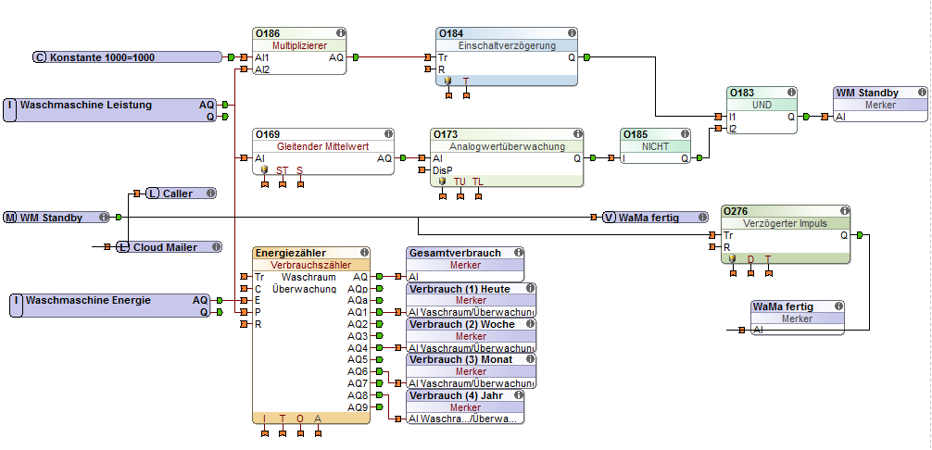
Task: Click the Caller logger block
Action: (181, 194)
